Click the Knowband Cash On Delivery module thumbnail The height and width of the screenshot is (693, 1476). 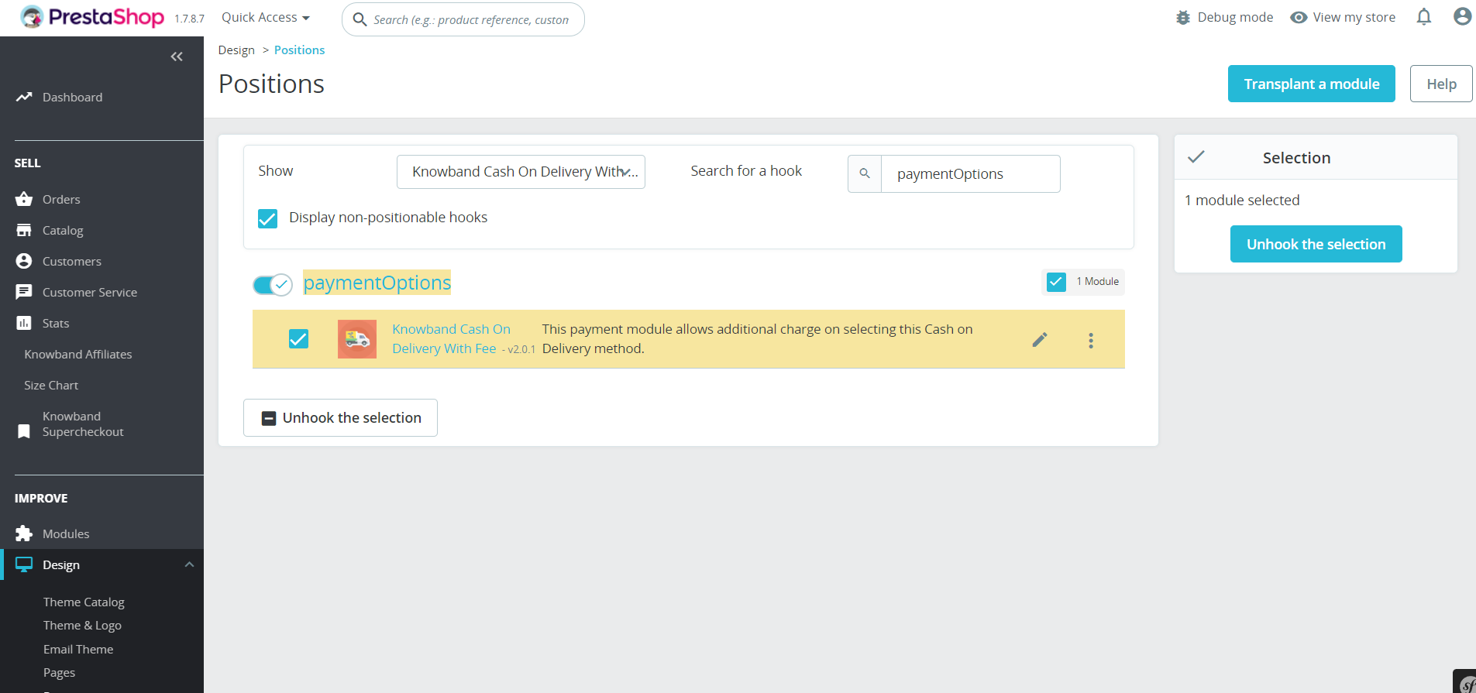click(x=357, y=339)
